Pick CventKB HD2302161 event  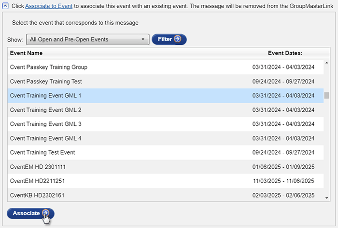(x=37, y=195)
